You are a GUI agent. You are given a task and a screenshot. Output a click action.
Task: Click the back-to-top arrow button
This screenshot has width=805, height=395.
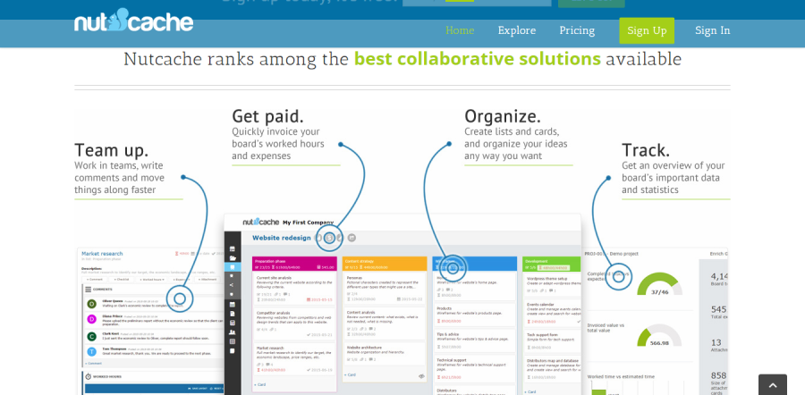coord(773,385)
